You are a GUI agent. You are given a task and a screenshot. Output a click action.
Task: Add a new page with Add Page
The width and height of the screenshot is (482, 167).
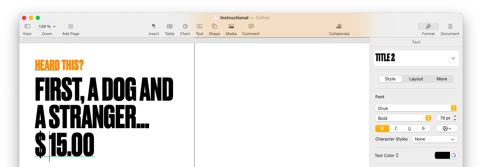click(71, 26)
